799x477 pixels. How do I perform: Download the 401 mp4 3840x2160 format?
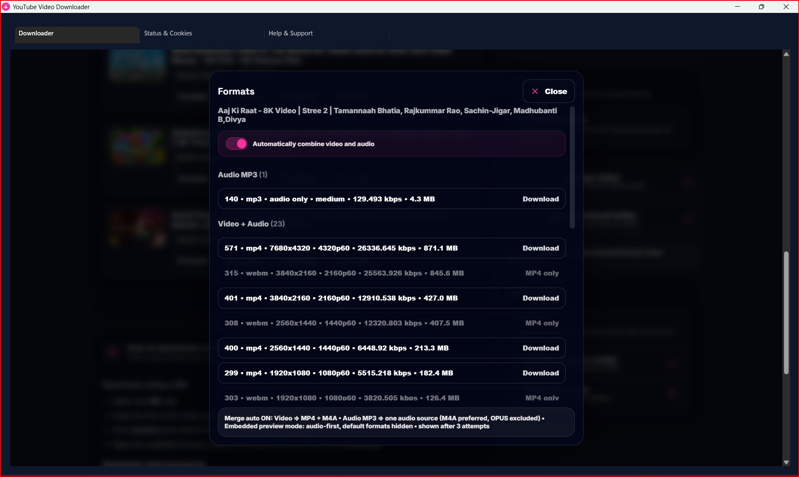tap(540, 298)
